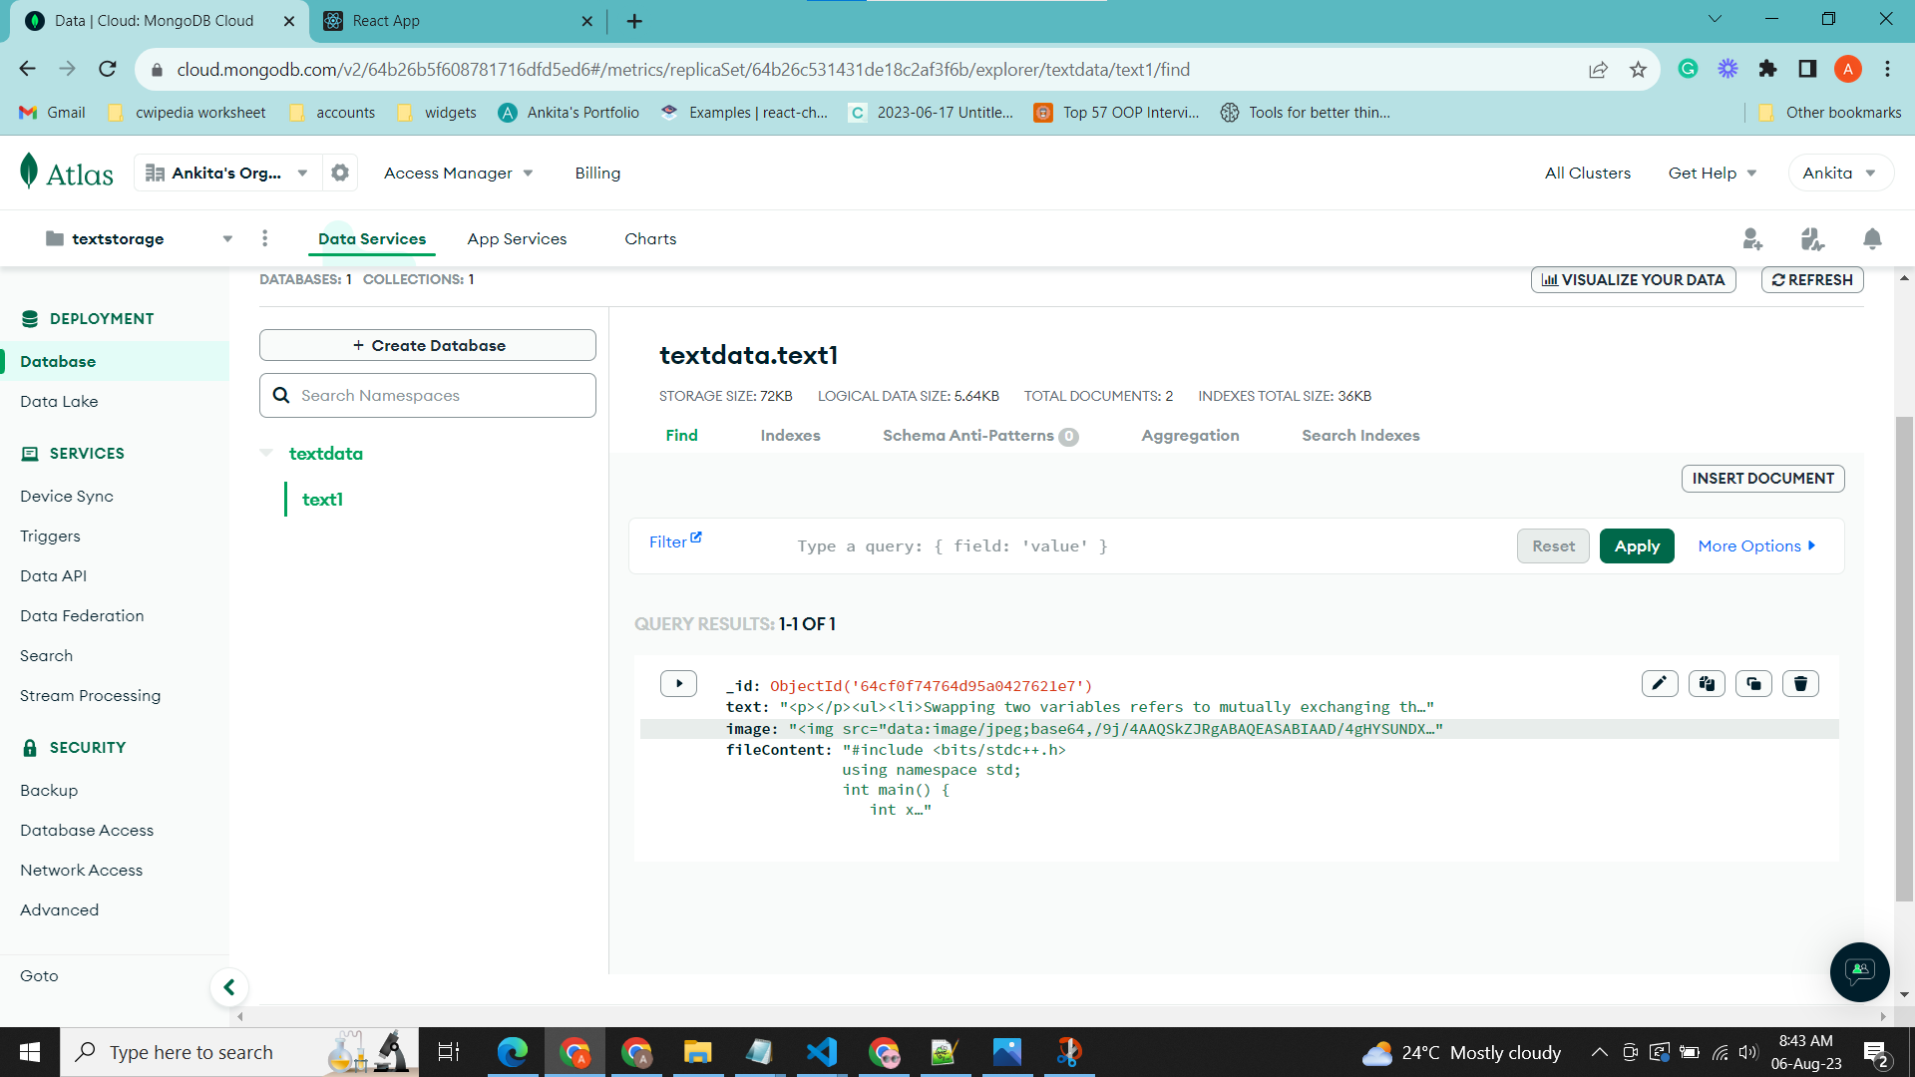The height and width of the screenshot is (1077, 1915).
Task: Open Access Manager dropdown menu
Action: [458, 173]
